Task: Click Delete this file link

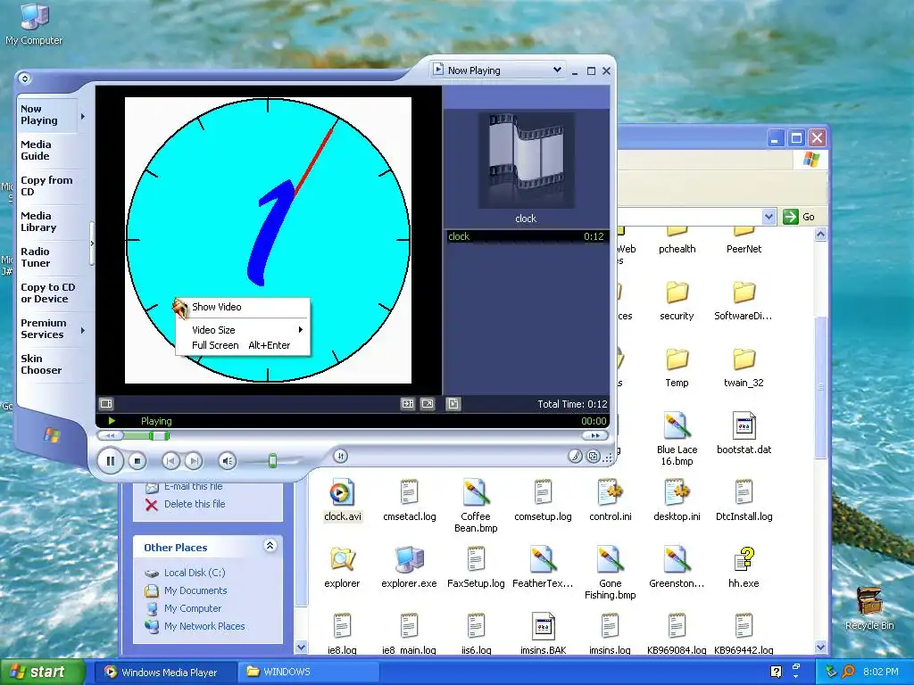Action: pyautogui.click(x=195, y=504)
